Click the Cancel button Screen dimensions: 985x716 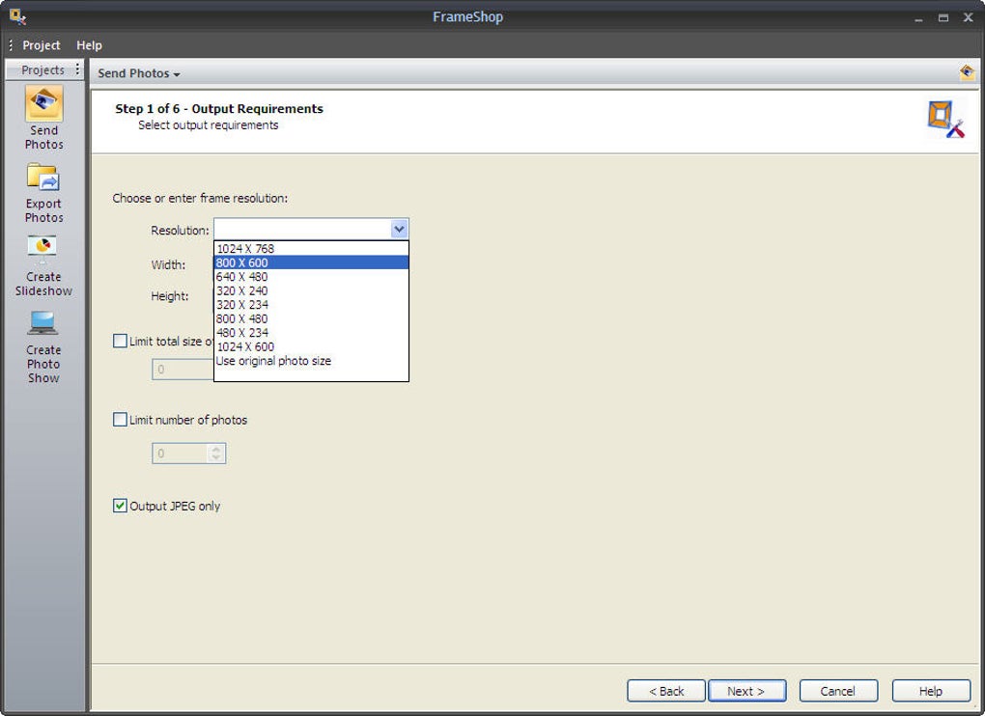point(838,691)
